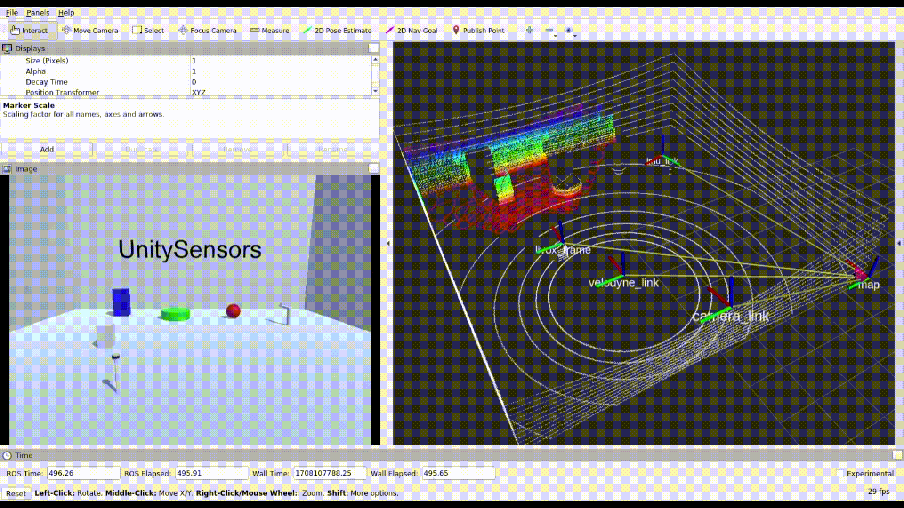This screenshot has height=508, width=904.
Task: Collapse the Marker Scale section
Action: pos(29,104)
